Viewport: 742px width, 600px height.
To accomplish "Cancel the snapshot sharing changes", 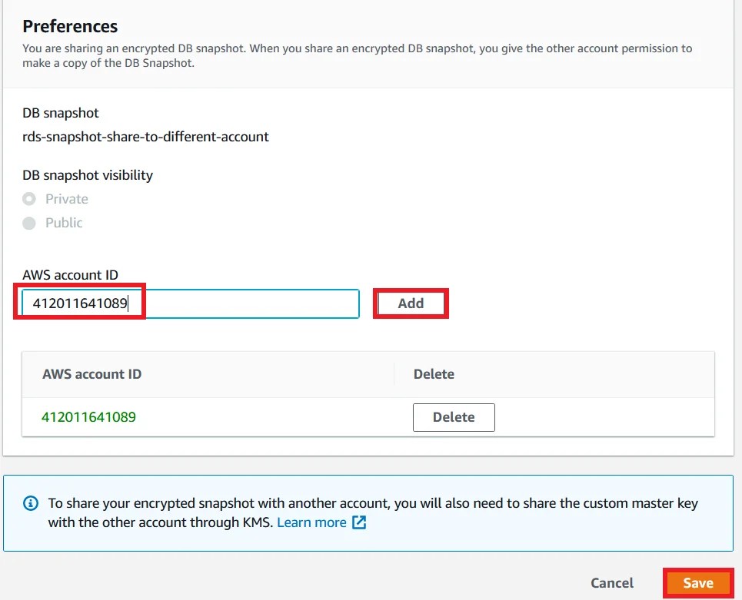I will 611,583.
